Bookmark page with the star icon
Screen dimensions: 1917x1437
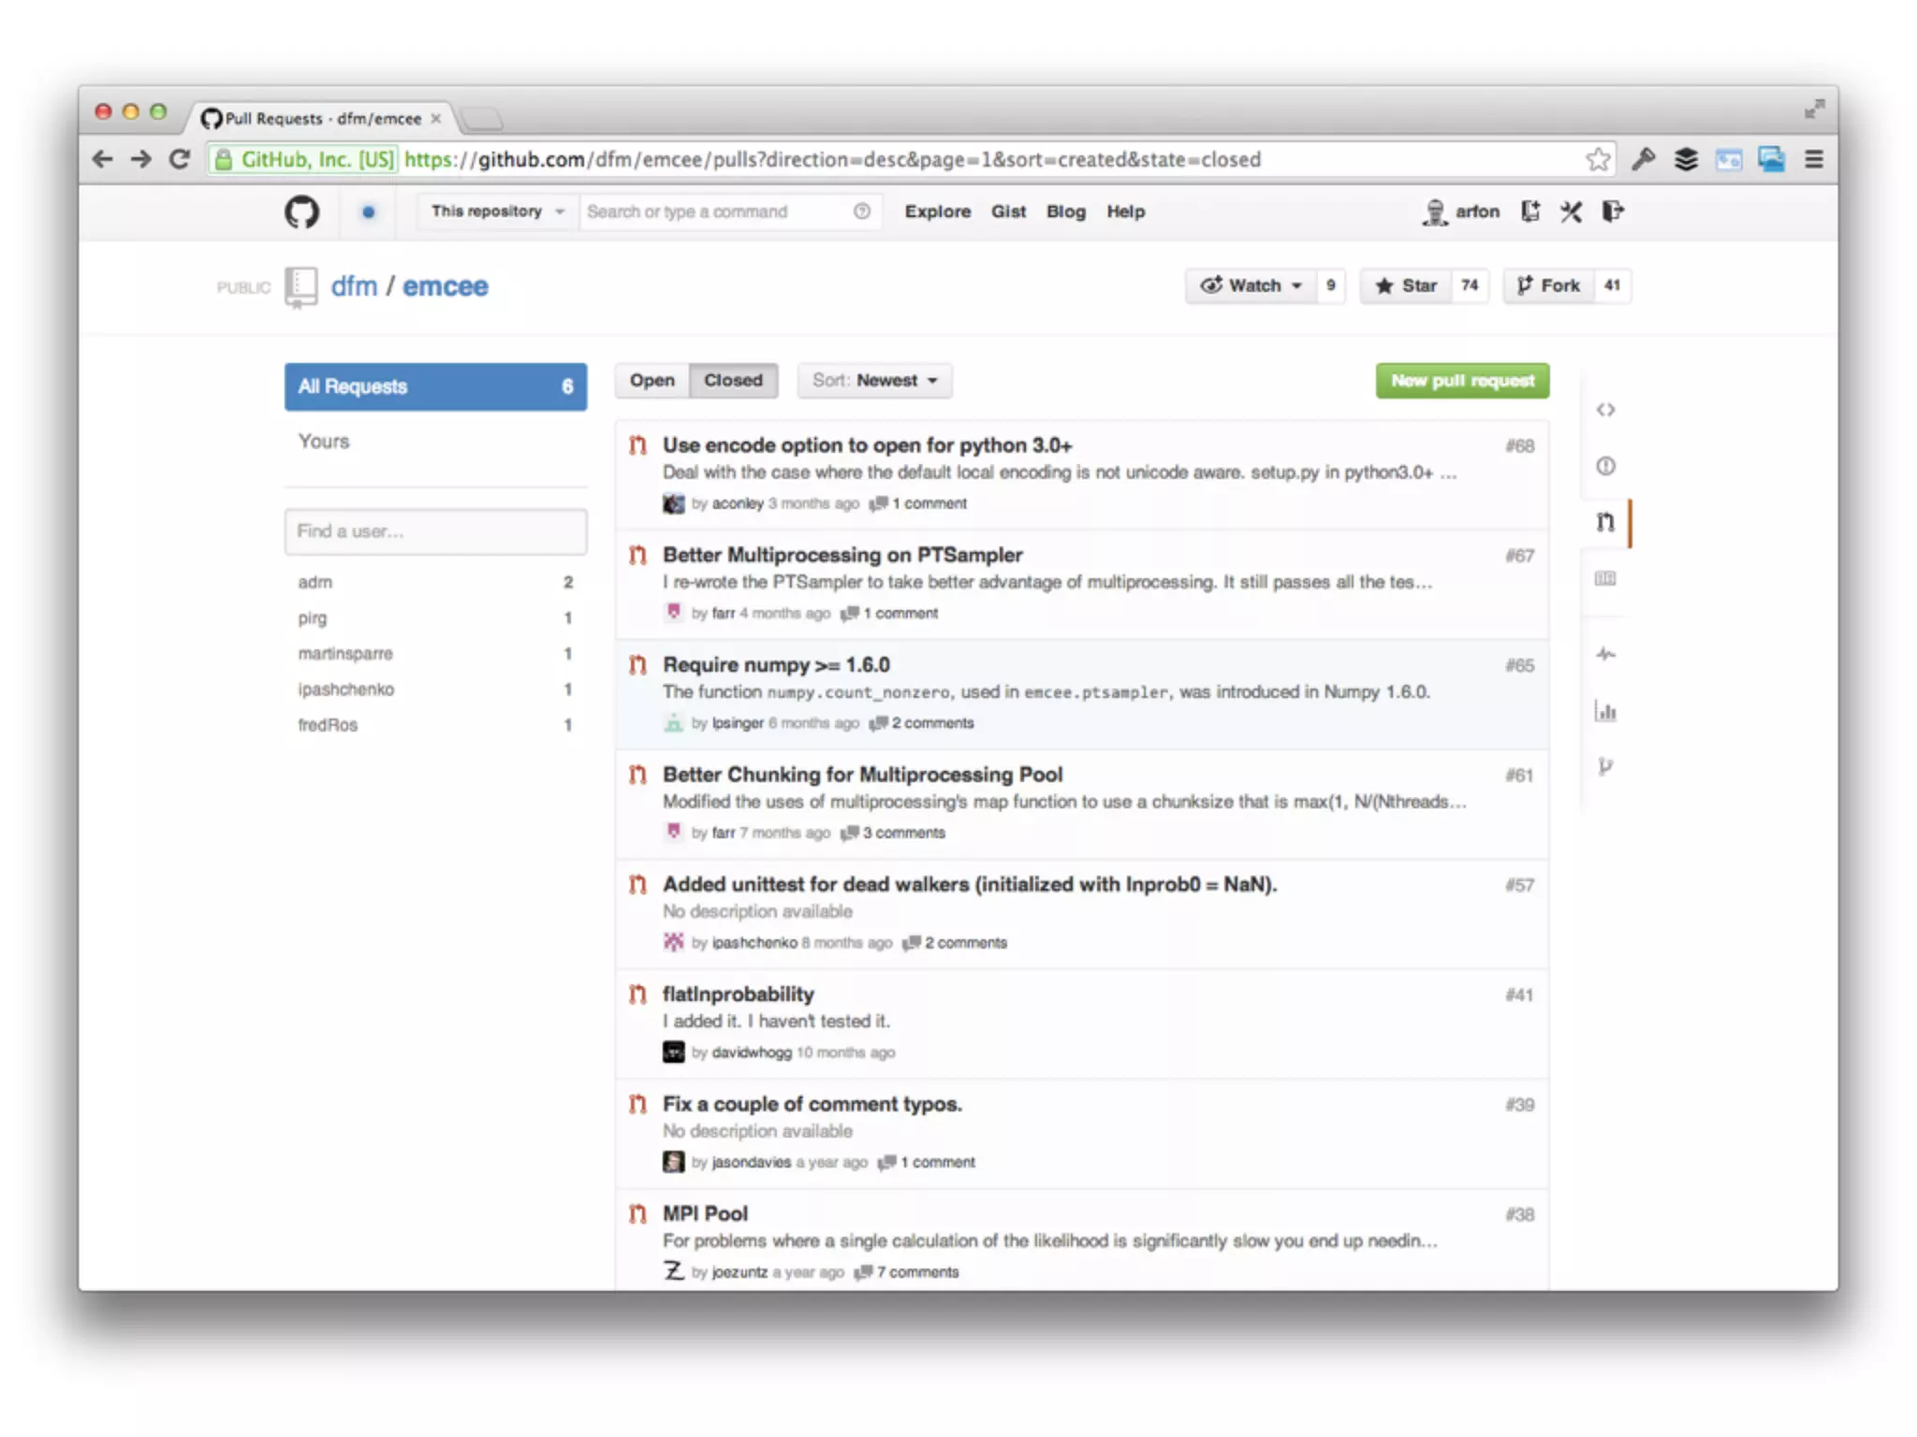(1598, 160)
